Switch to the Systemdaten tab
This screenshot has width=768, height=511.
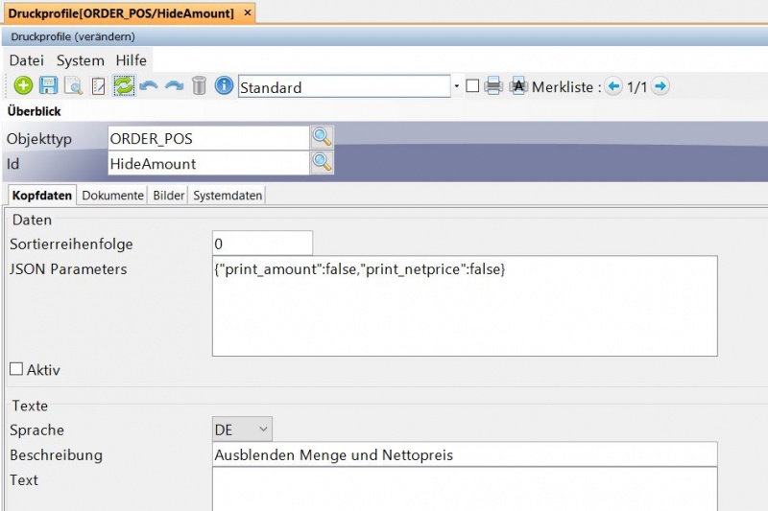click(228, 196)
